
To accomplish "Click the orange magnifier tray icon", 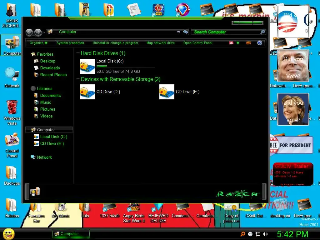I will pyautogui.click(x=243, y=234).
